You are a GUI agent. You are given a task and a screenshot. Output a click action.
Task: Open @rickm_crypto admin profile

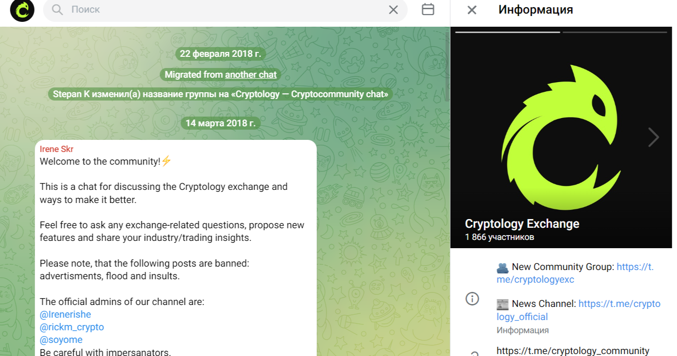[x=72, y=327]
